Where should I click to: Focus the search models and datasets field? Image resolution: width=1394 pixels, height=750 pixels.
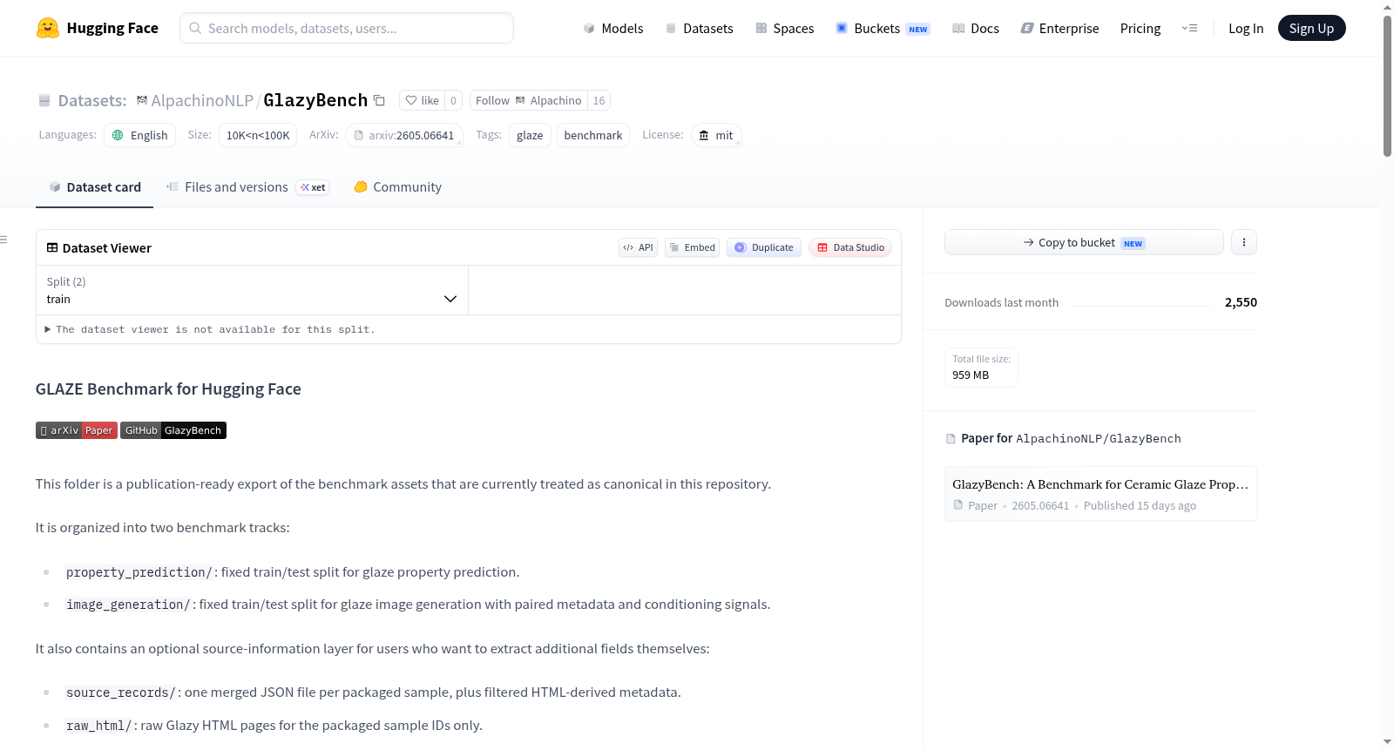(347, 28)
